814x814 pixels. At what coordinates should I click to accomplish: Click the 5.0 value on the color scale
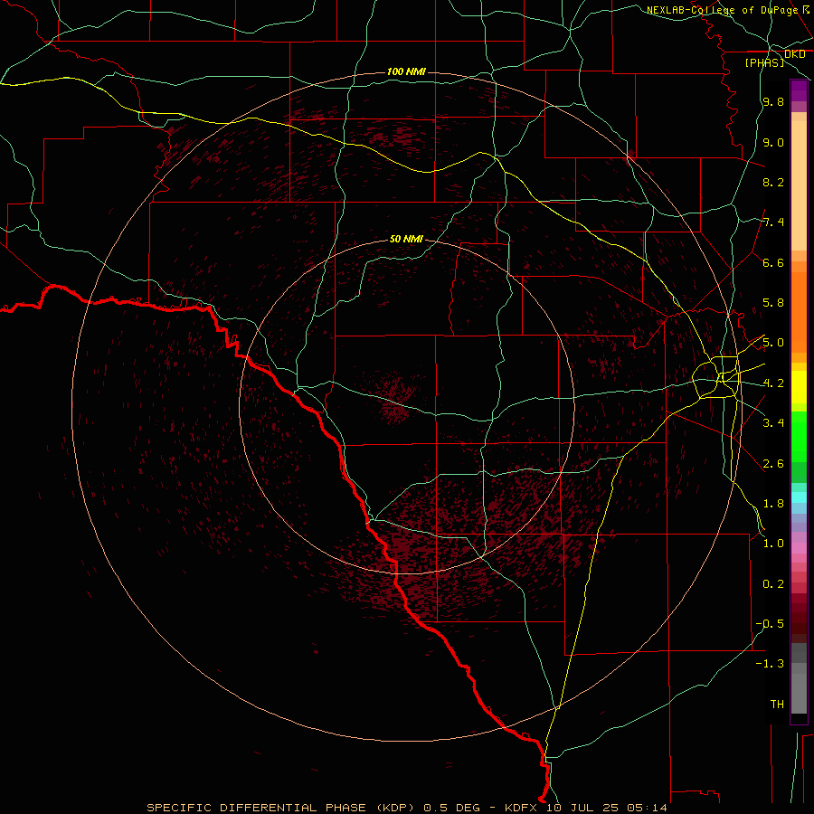pos(773,343)
